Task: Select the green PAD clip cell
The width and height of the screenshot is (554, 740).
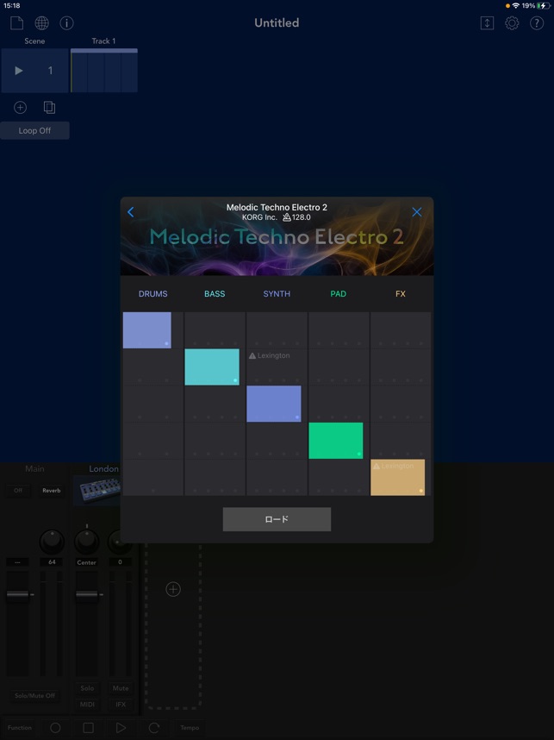Action: click(x=336, y=441)
